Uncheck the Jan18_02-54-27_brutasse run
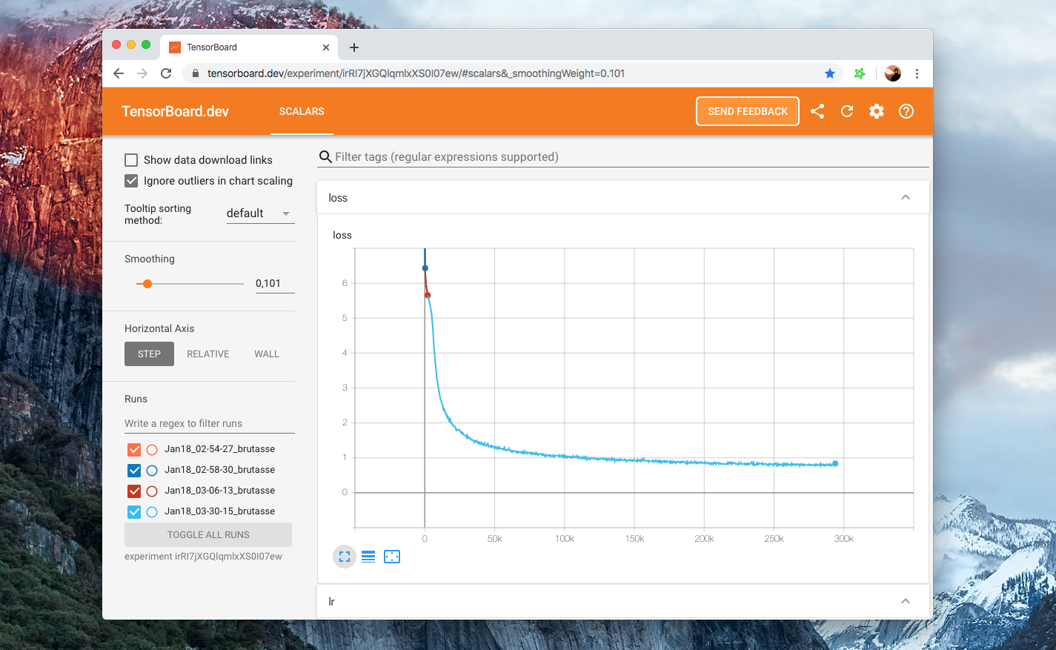The height and width of the screenshot is (650, 1056). [x=134, y=449]
